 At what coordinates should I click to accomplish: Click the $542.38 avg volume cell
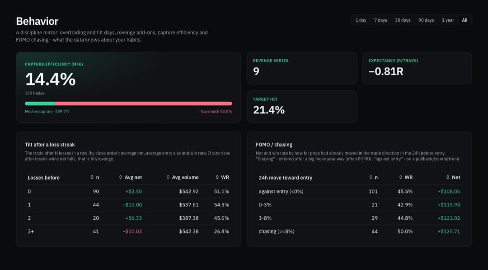tap(188, 232)
